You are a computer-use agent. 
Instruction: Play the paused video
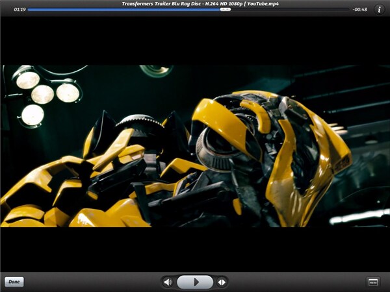[195, 282]
